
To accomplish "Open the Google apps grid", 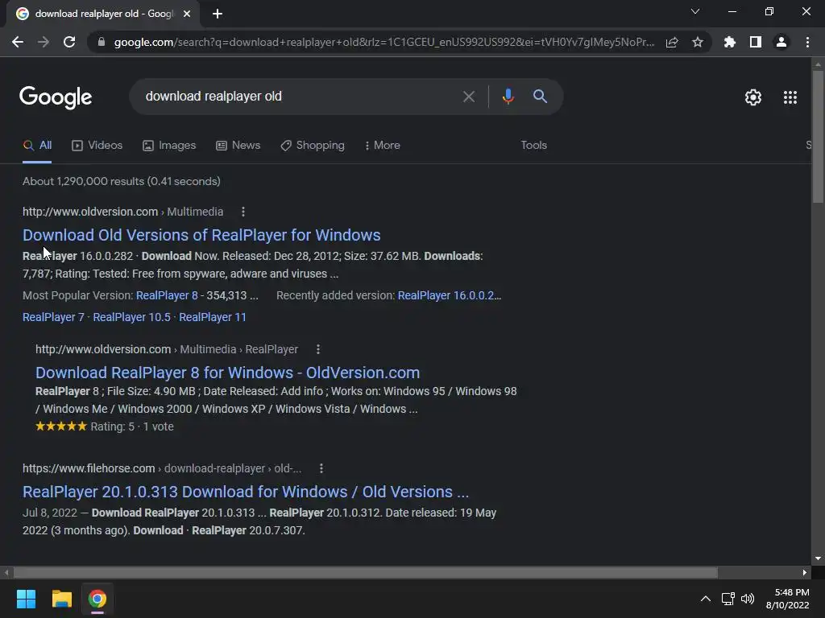I will pyautogui.click(x=790, y=97).
